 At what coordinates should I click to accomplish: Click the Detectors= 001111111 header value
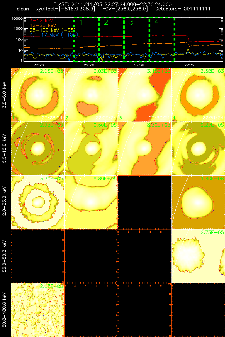point(182,9)
